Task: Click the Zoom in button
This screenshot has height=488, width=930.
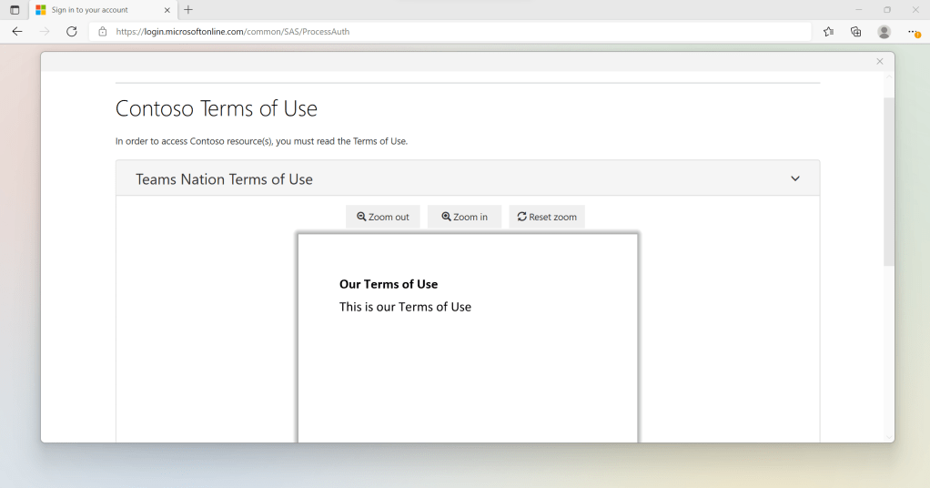Action: click(x=465, y=217)
